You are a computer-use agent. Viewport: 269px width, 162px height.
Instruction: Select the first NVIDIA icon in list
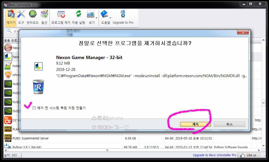point(8,84)
